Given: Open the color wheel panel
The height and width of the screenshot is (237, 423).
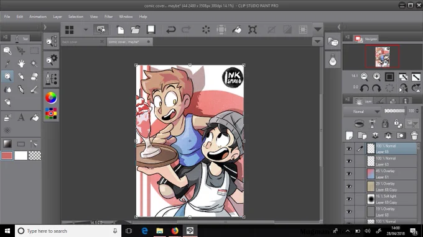Looking at the screenshot, I should [51, 98].
